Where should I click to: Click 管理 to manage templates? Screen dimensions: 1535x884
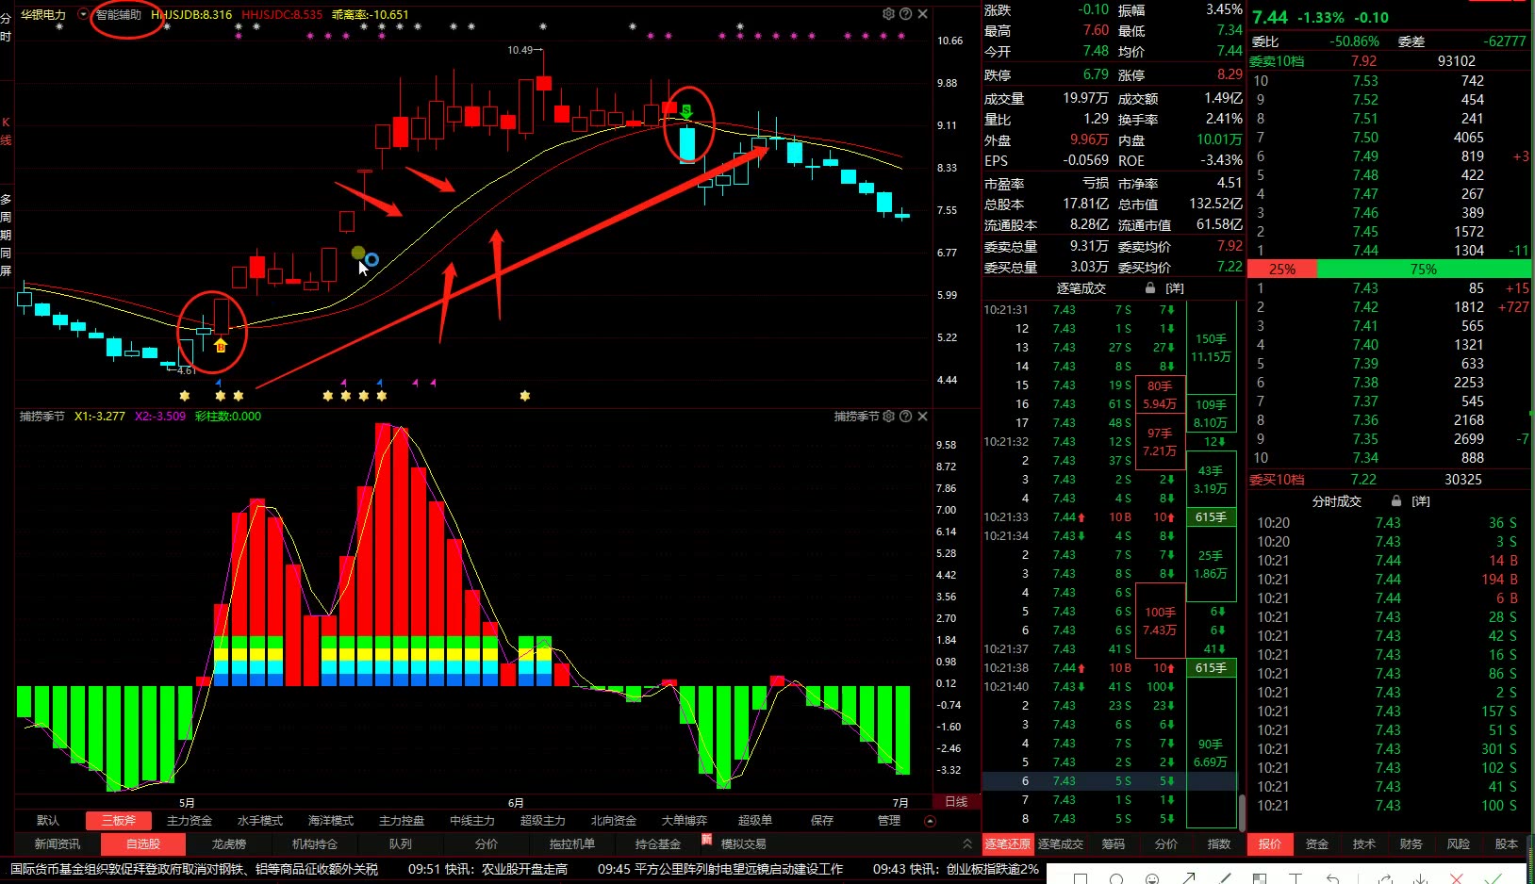click(889, 821)
